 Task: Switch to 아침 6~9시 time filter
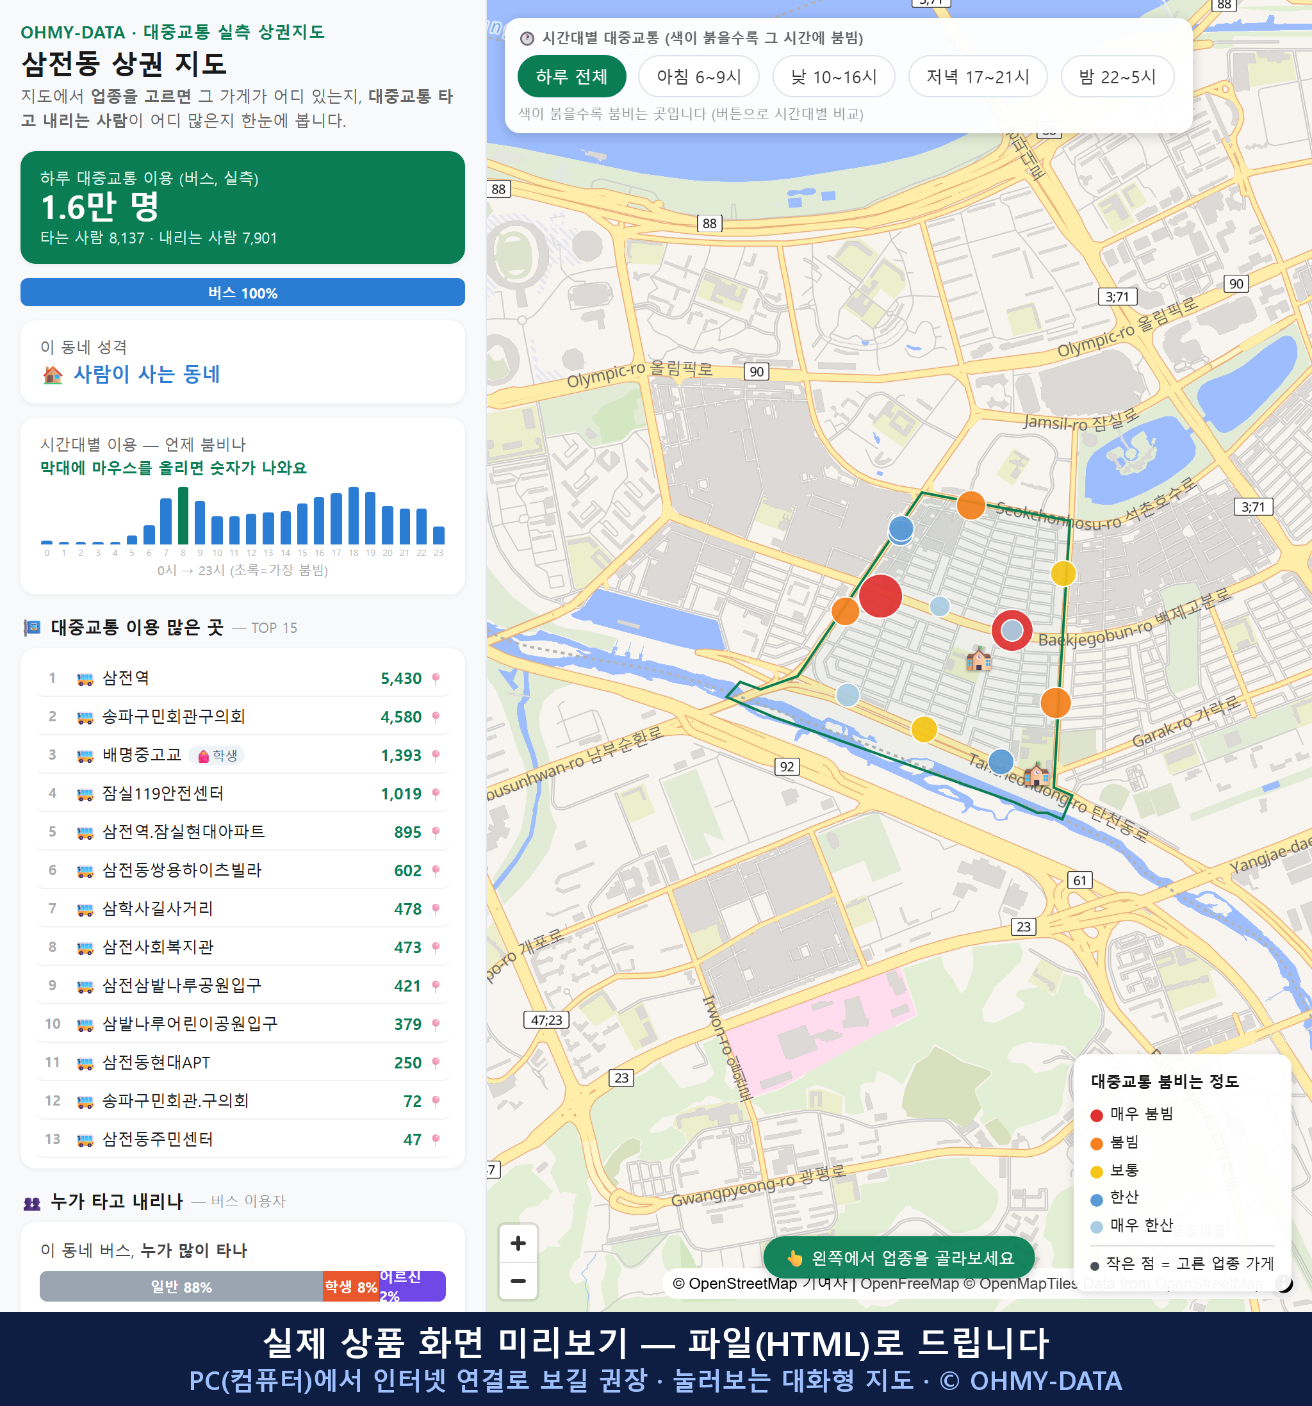coord(699,76)
